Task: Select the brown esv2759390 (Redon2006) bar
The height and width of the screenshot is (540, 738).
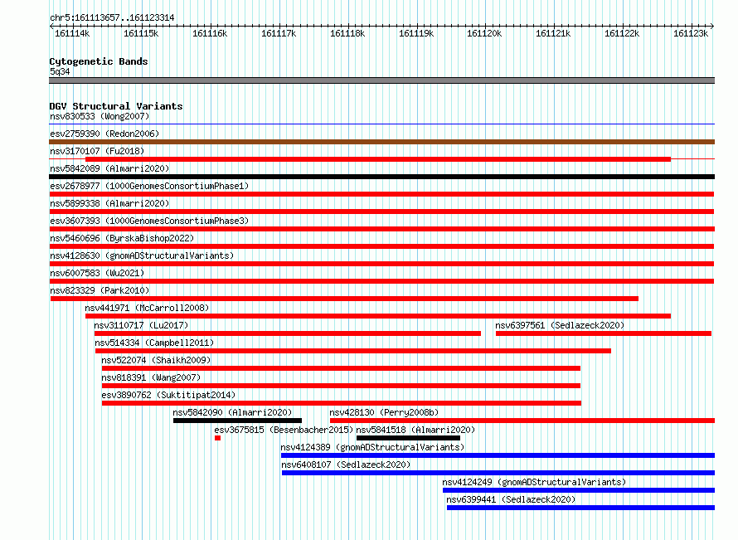Action: coord(381,142)
